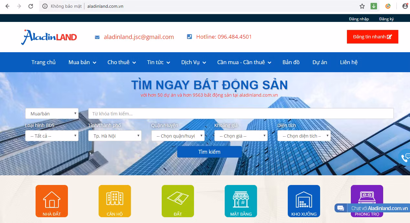
Task: Click the envelope email icon
Action: point(97,37)
